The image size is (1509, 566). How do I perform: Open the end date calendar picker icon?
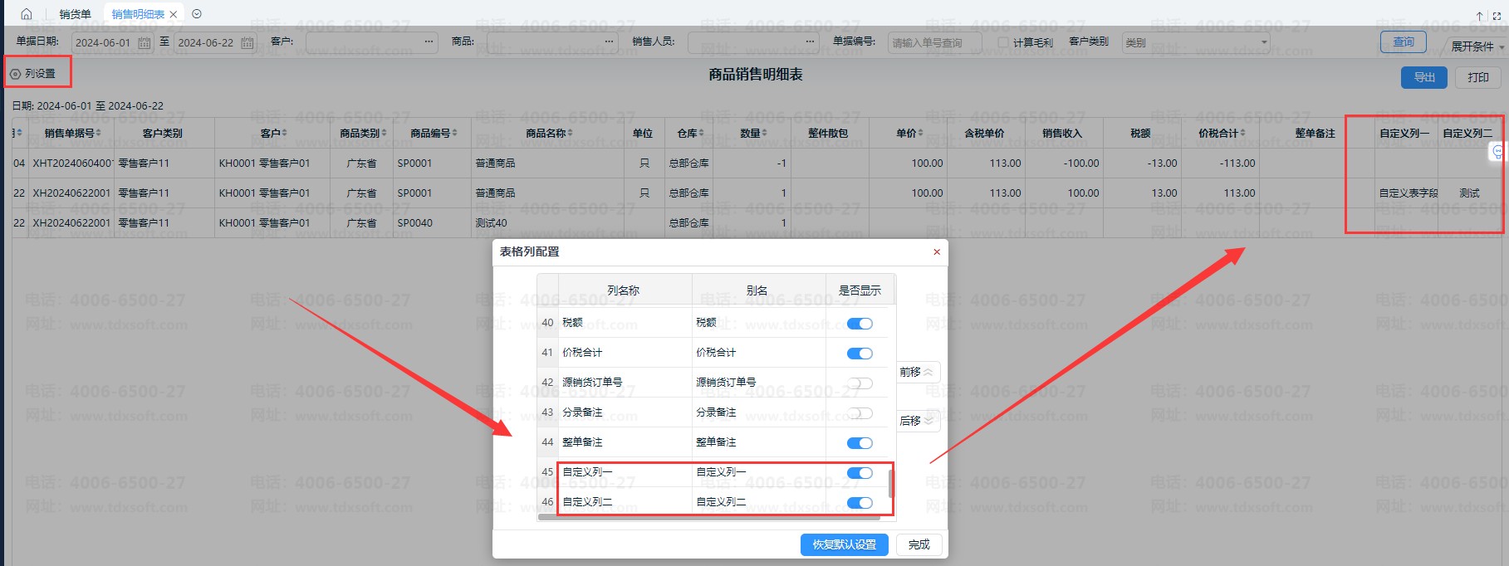pyautogui.click(x=247, y=42)
